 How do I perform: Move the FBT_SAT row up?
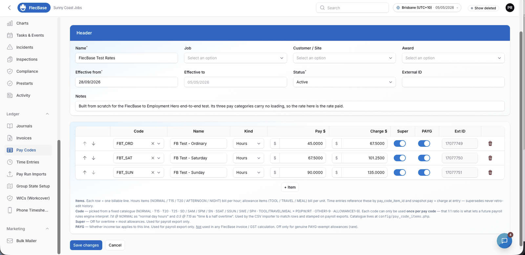coord(85,158)
